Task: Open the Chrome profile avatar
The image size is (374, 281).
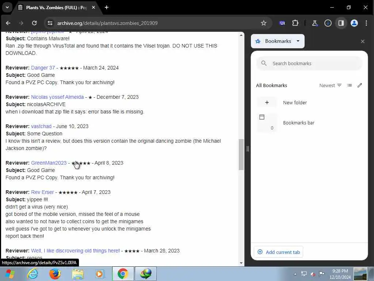Action: pyautogui.click(x=354, y=23)
